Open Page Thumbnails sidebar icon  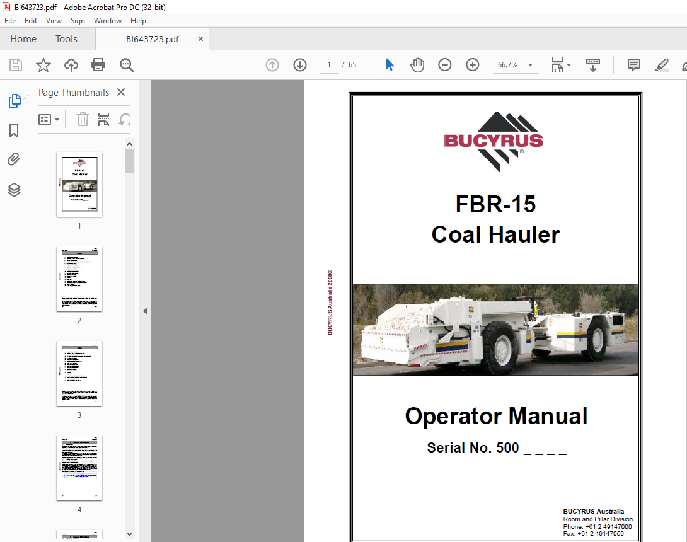14,101
